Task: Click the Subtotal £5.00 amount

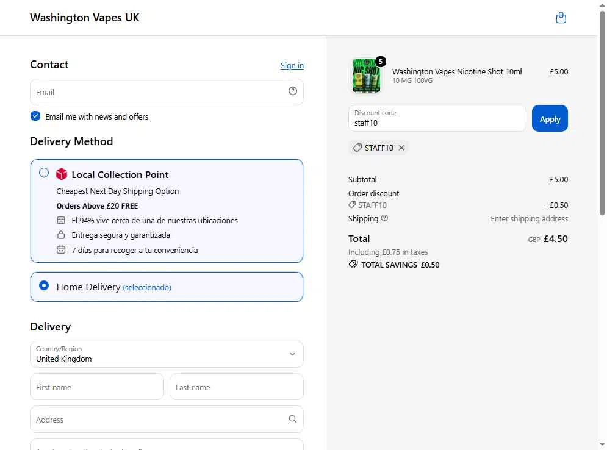Action: (x=559, y=179)
